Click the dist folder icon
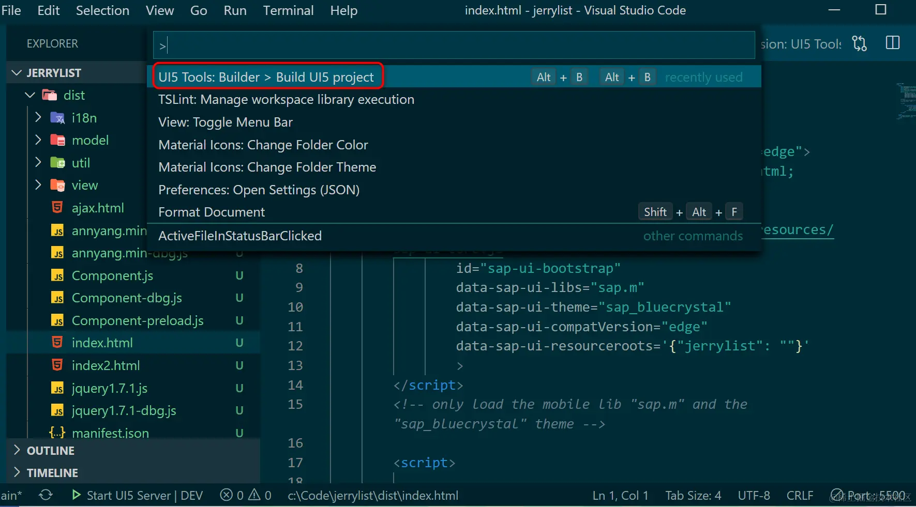The height and width of the screenshot is (507, 916). [50, 95]
